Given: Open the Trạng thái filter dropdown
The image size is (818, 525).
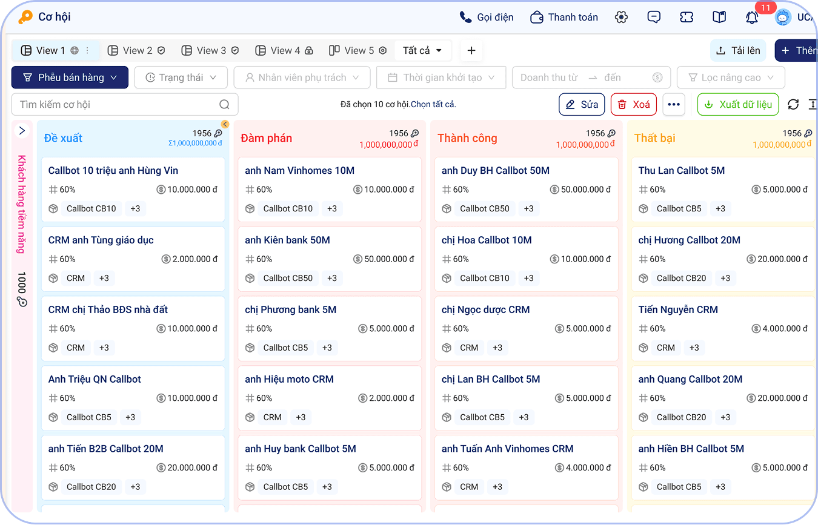Looking at the screenshot, I should click(x=181, y=78).
